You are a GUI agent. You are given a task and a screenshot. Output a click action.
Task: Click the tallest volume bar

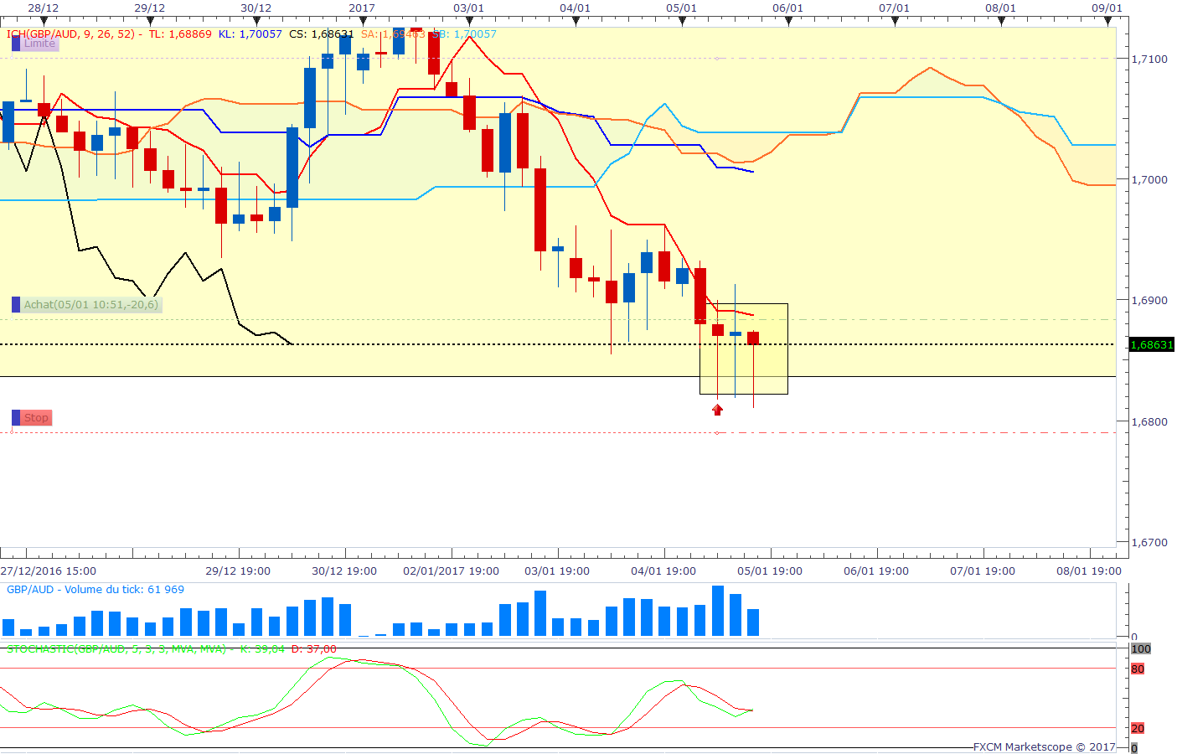718,611
